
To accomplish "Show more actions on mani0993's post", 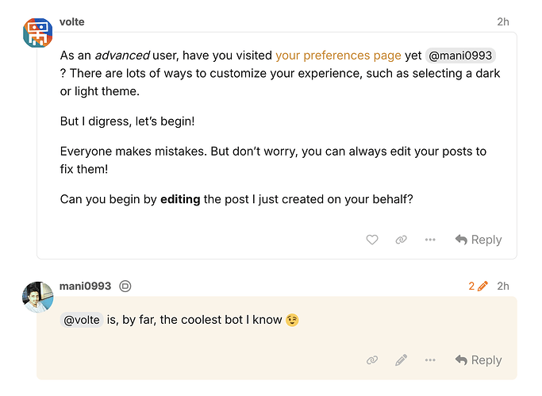I will (x=430, y=360).
